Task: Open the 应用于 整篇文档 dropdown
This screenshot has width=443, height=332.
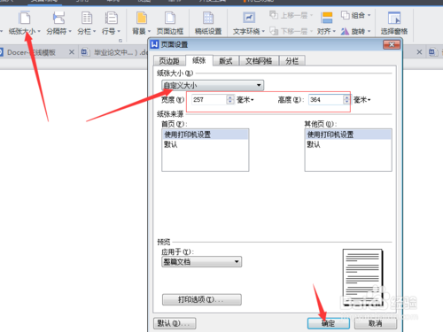Action: coord(202,262)
